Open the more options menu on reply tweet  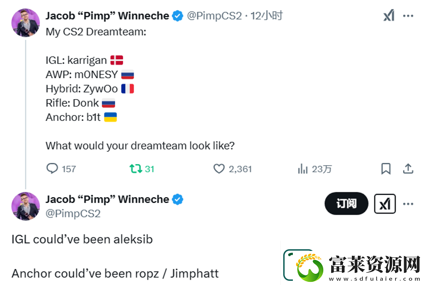[408, 204]
